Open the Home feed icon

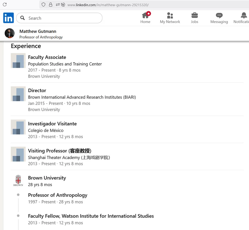tap(145, 15)
